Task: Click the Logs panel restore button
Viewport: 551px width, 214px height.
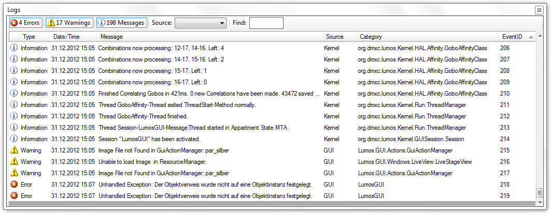Action: pyautogui.click(x=539, y=10)
